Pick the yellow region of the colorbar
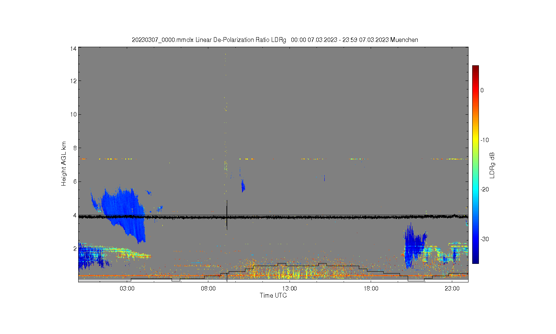This screenshot has height=334, width=556. [x=476, y=140]
